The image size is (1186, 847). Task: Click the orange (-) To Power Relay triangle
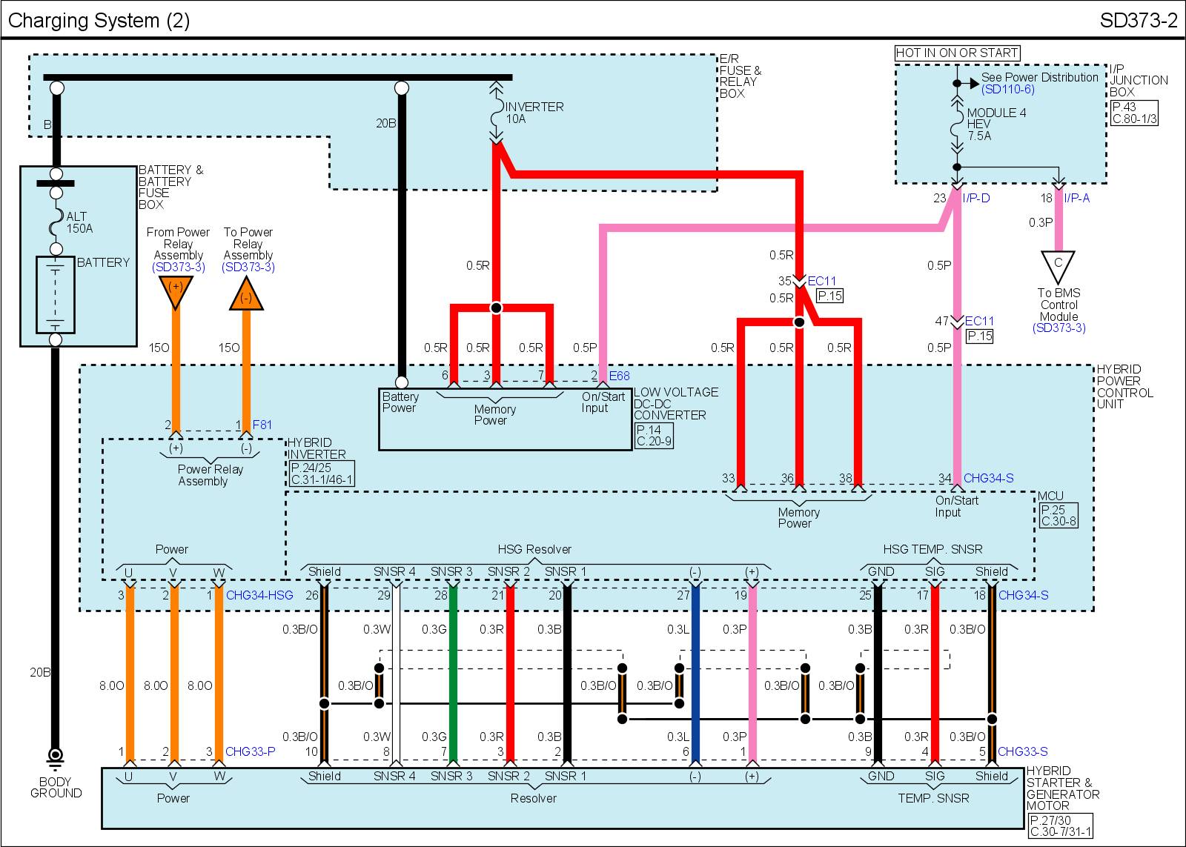tap(246, 293)
